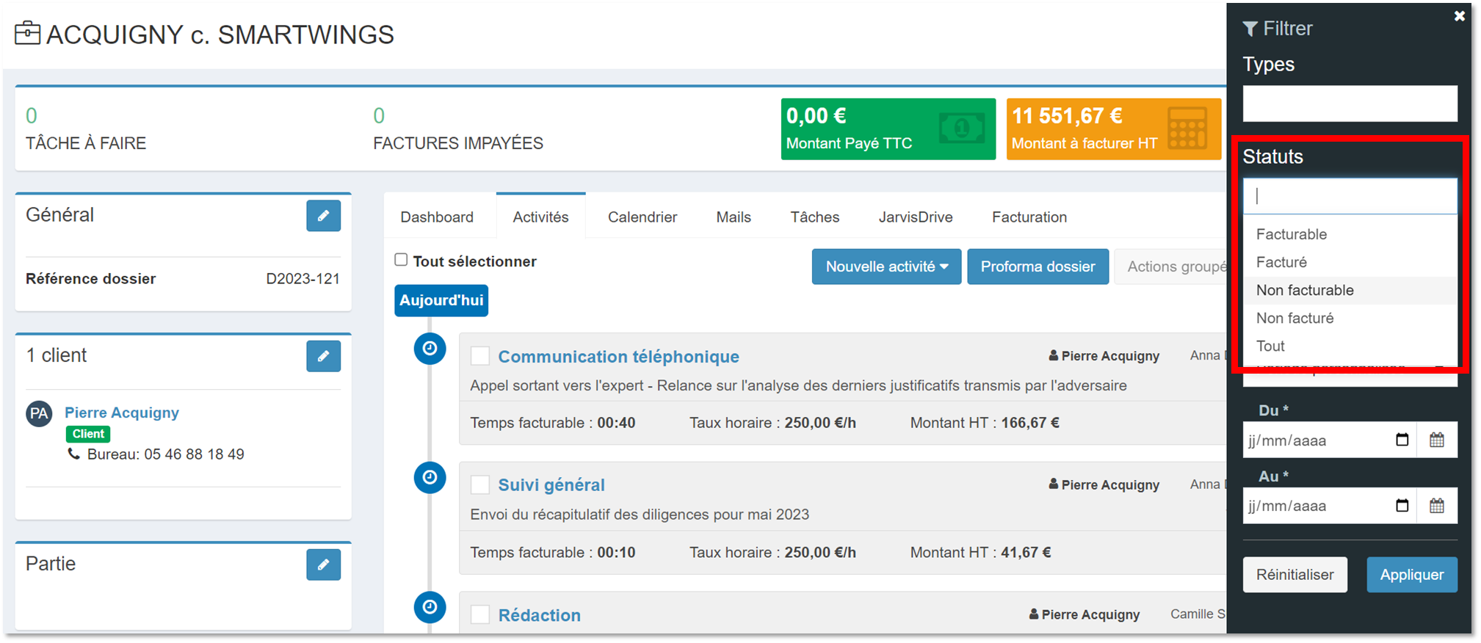Edit the 1 client panel with pencil icon
The width and height of the screenshot is (1481, 643).
click(323, 356)
